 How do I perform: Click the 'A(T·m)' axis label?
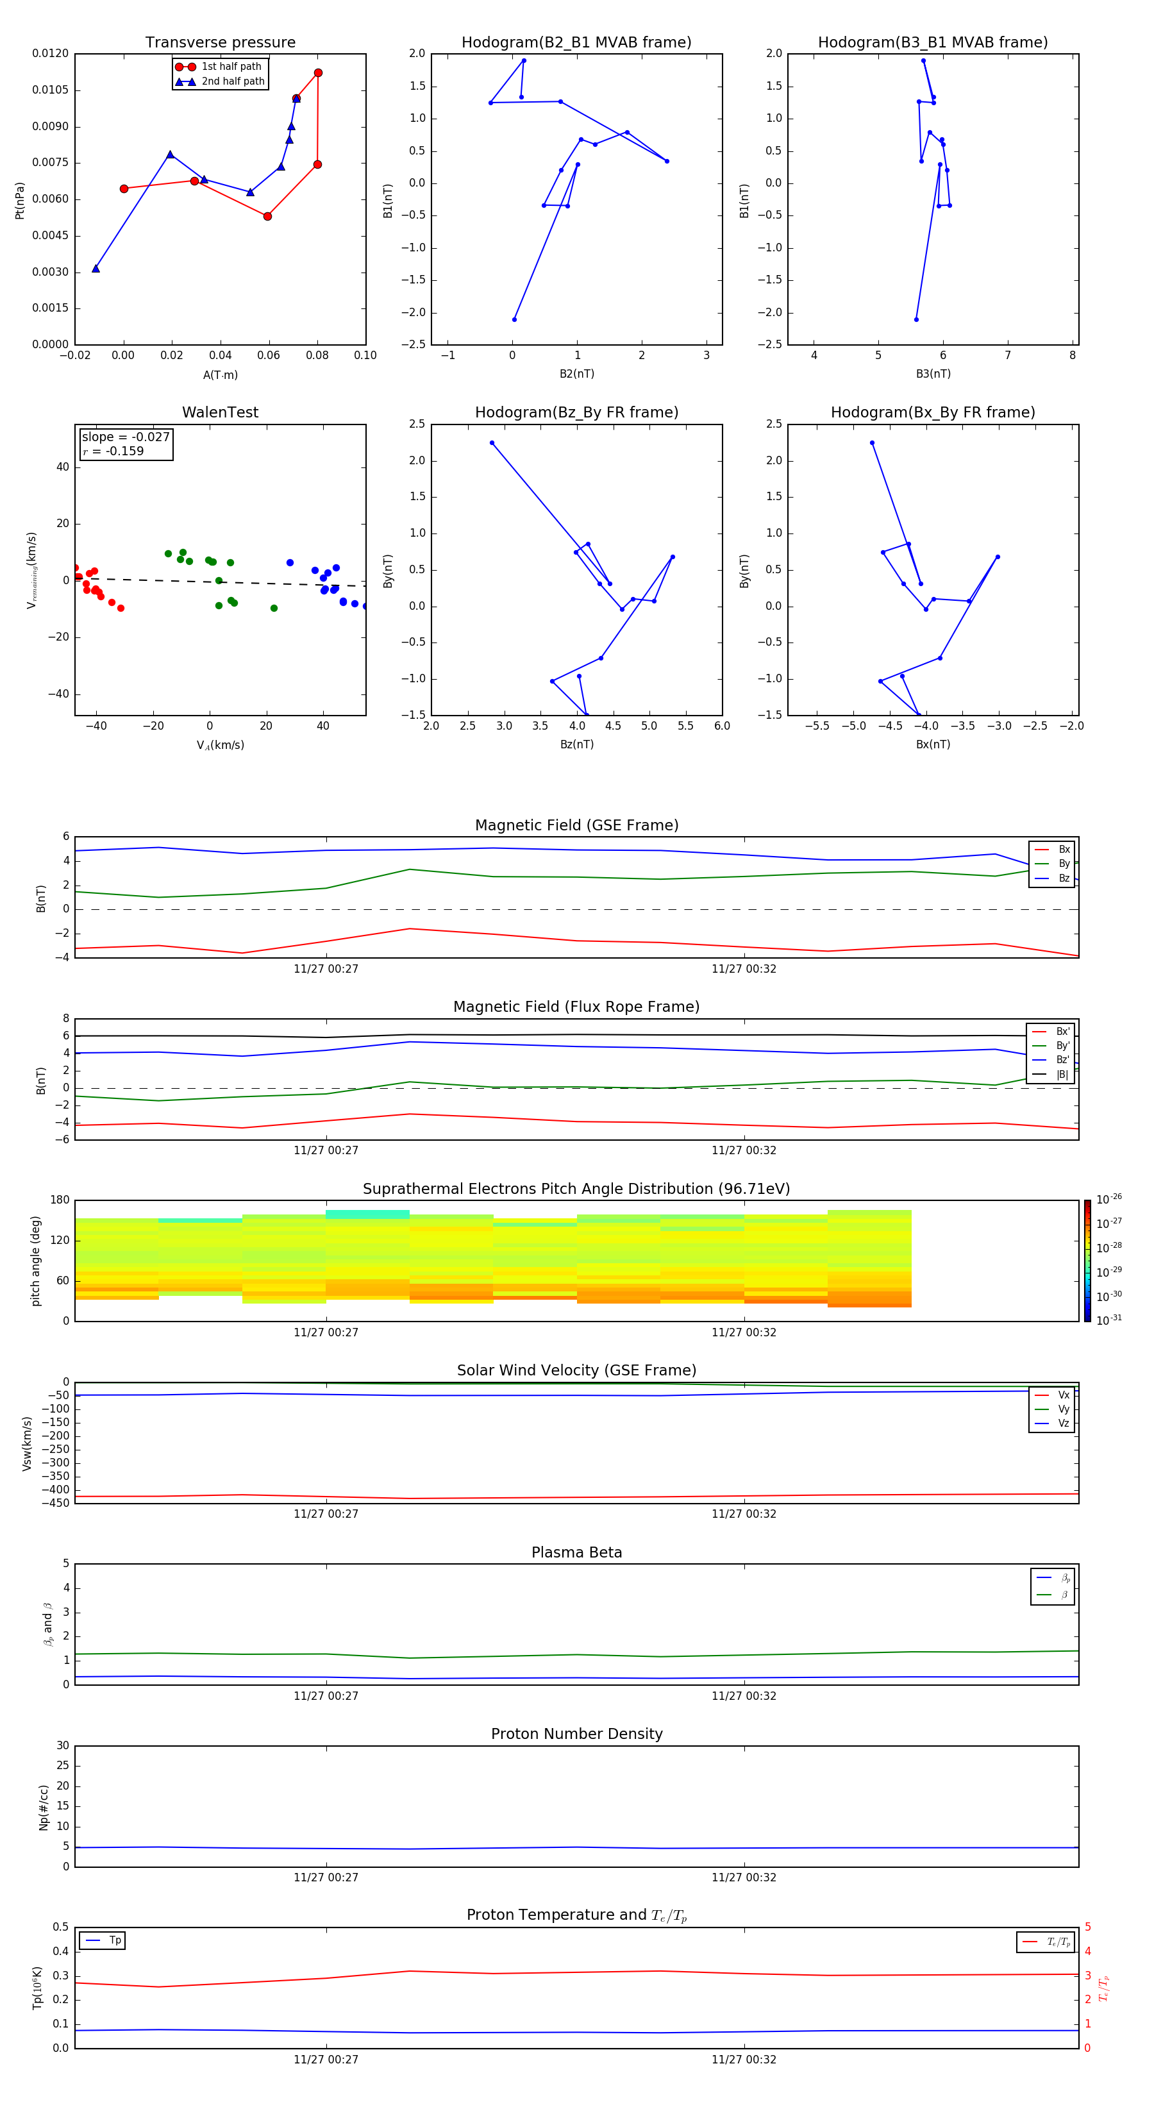click(220, 374)
